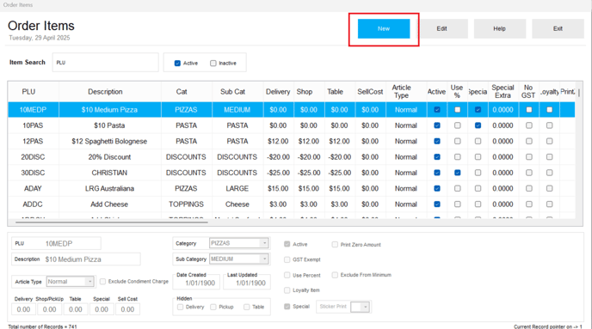
Task: Select the '20% Discount' description cell
Action: (109, 157)
